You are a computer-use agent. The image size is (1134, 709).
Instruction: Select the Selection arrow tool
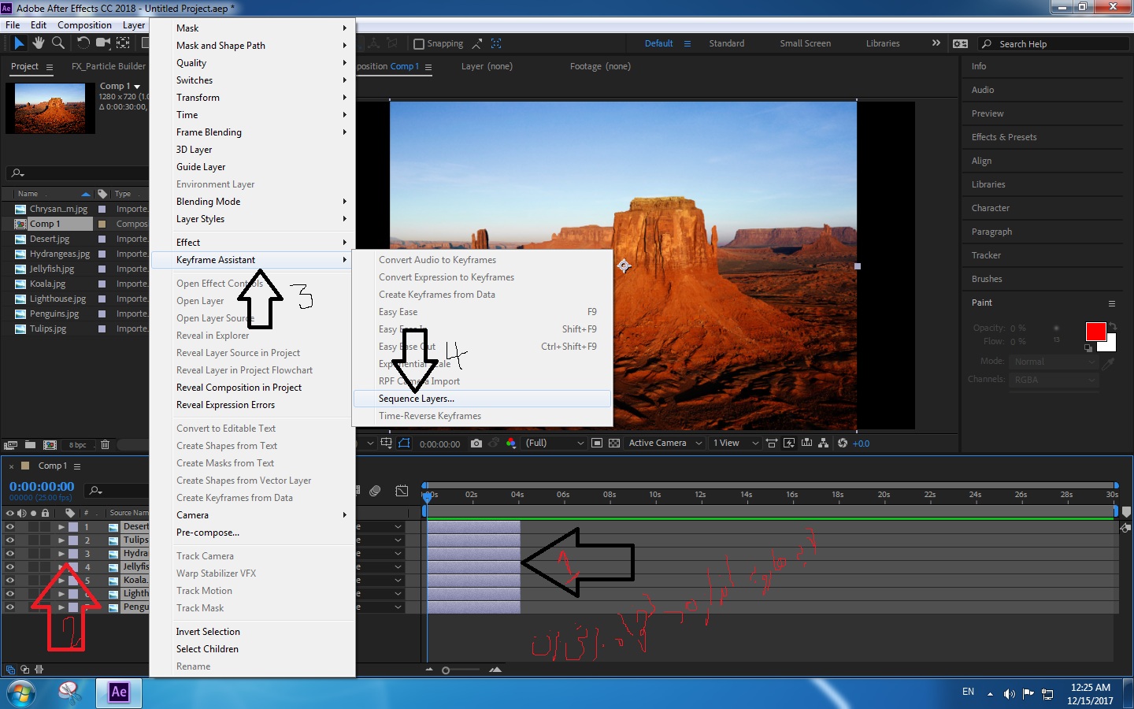click(x=19, y=43)
